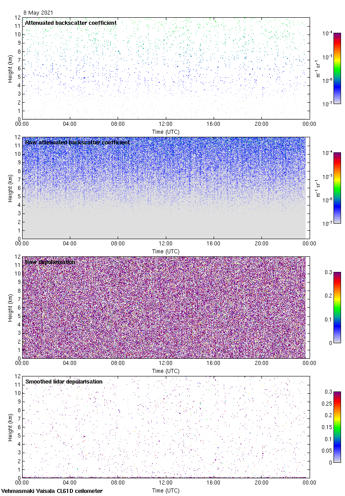
Task: Click the Smoothed lidar depolarisation colorbar
Action: tap(337, 427)
